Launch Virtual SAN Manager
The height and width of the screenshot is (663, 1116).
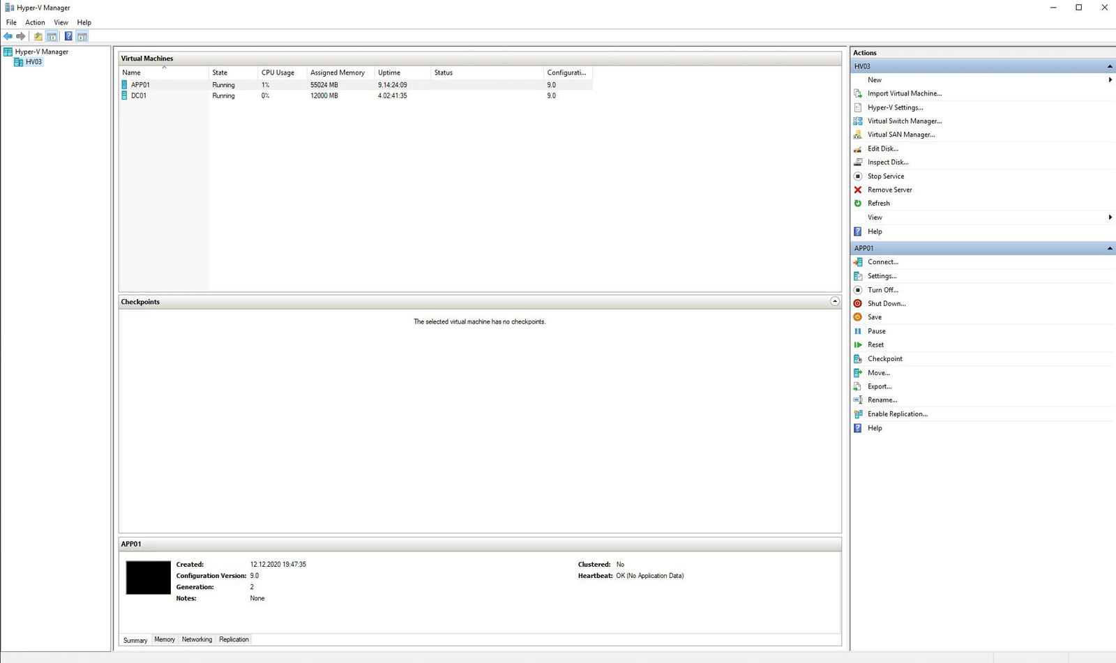(x=901, y=135)
